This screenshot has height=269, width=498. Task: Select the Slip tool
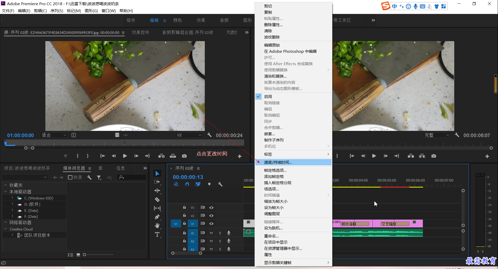click(157, 208)
